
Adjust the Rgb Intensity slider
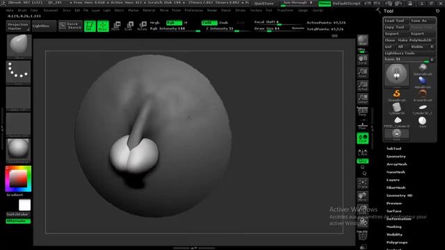(x=175, y=29)
